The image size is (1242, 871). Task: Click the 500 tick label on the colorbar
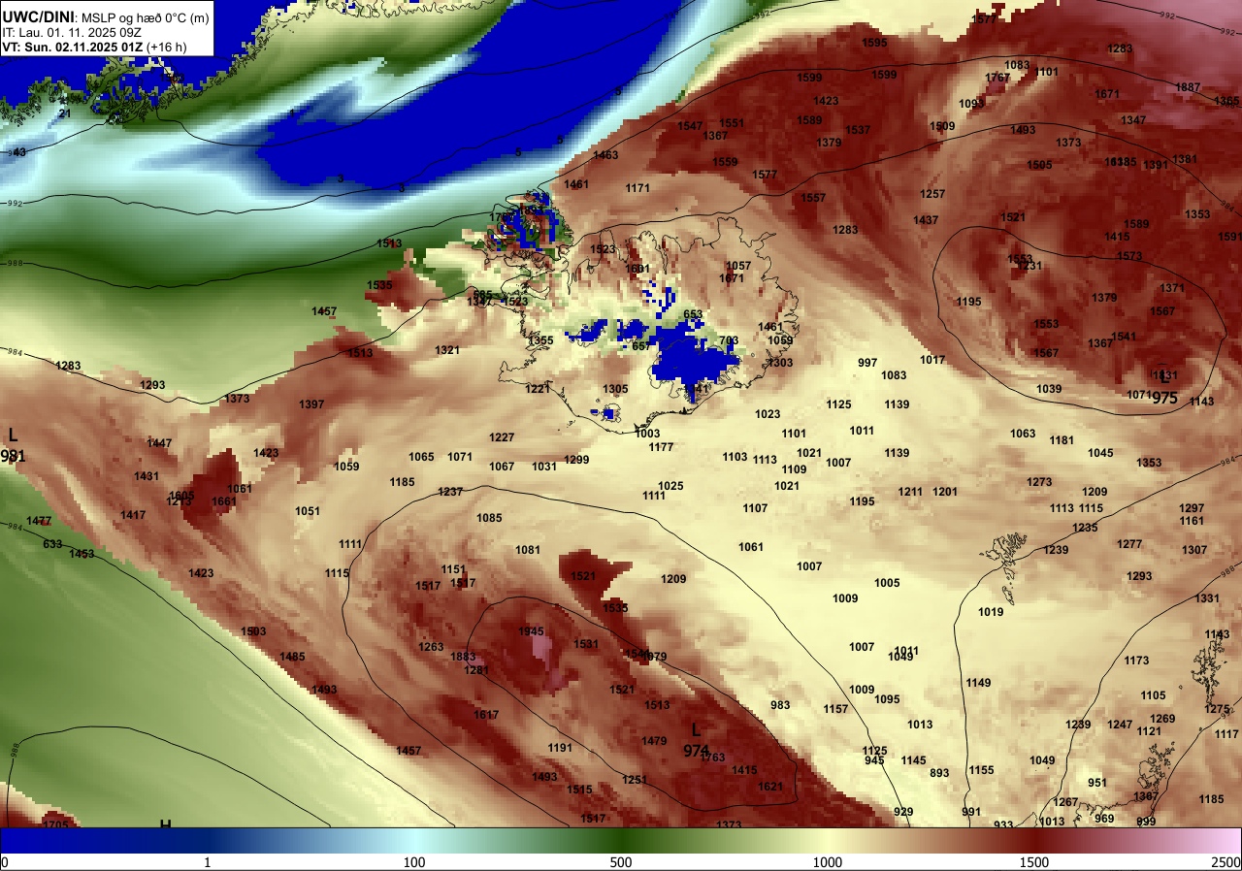tap(620, 862)
